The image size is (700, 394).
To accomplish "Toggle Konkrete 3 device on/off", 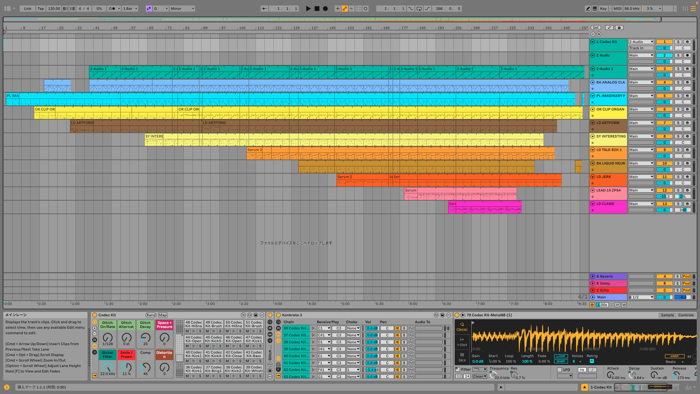I will (278, 315).
